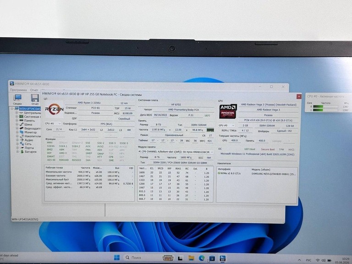This screenshot has height=264, width=352.
Task: Click the Secure Boot indicator
Action: click(x=268, y=149)
